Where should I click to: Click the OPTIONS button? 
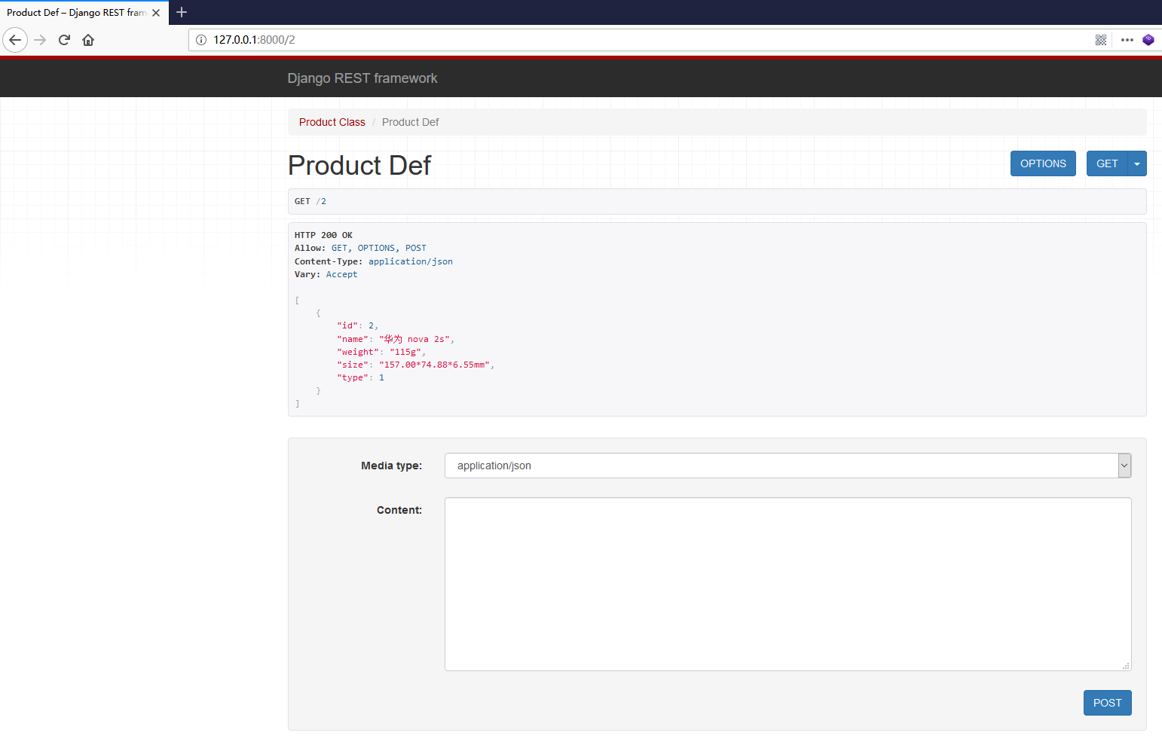tap(1043, 163)
